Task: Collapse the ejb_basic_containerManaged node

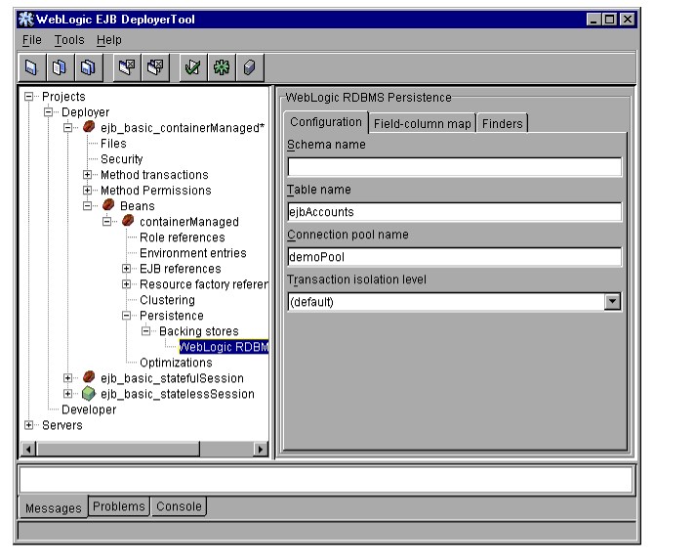Action: point(68,128)
